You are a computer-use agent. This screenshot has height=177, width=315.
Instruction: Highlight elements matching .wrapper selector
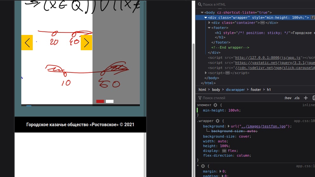click(x=217, y=121)
